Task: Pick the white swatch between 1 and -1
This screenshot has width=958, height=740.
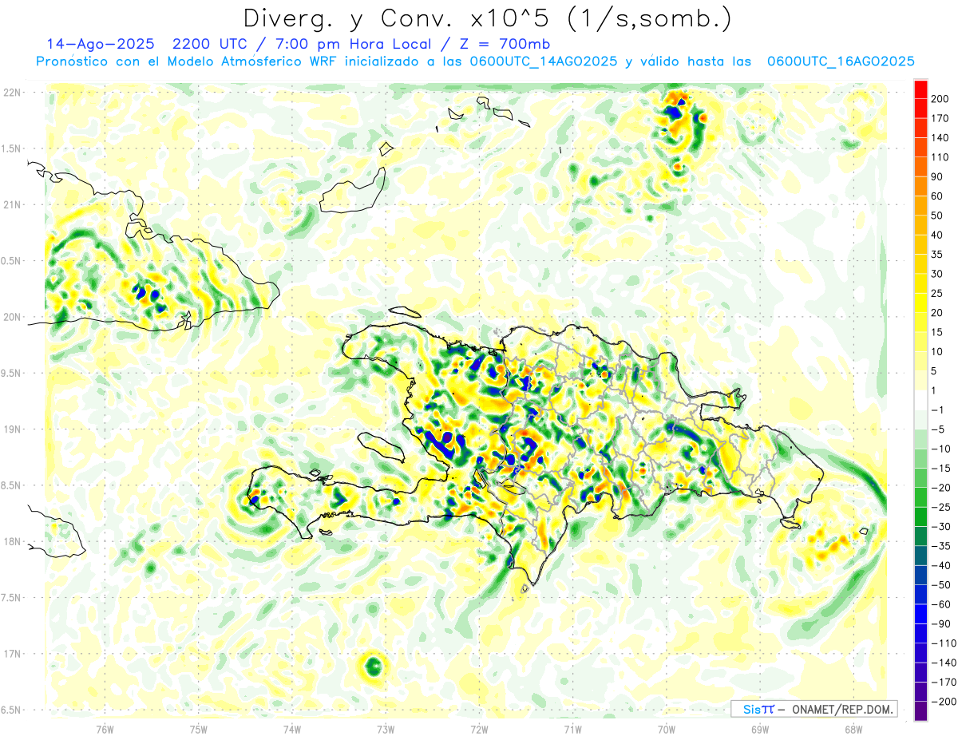Action: tap(921, 401)
